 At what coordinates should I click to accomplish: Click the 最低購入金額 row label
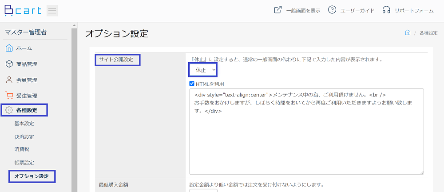(x=114, y=184)
